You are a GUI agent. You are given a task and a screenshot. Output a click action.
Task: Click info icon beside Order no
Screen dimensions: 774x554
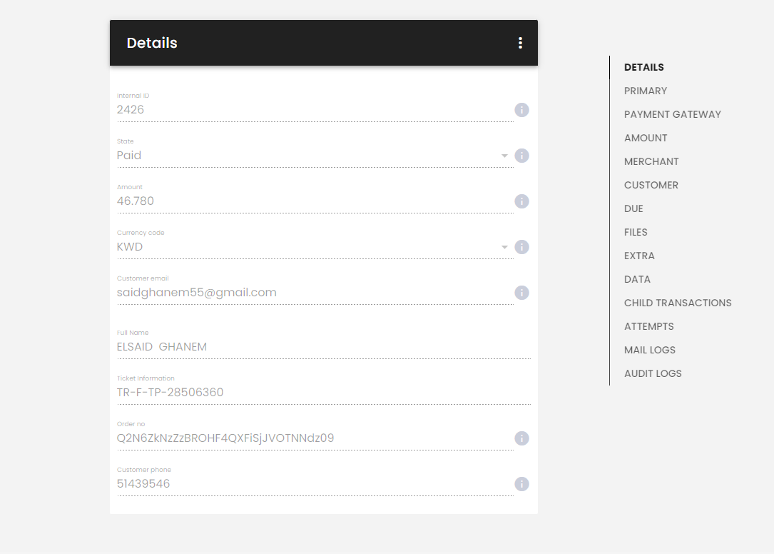pos(521,438)
